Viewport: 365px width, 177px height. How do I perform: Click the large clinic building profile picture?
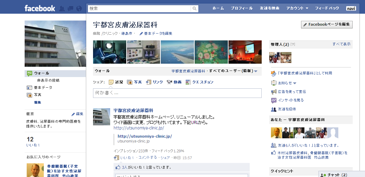coord(55,43)
